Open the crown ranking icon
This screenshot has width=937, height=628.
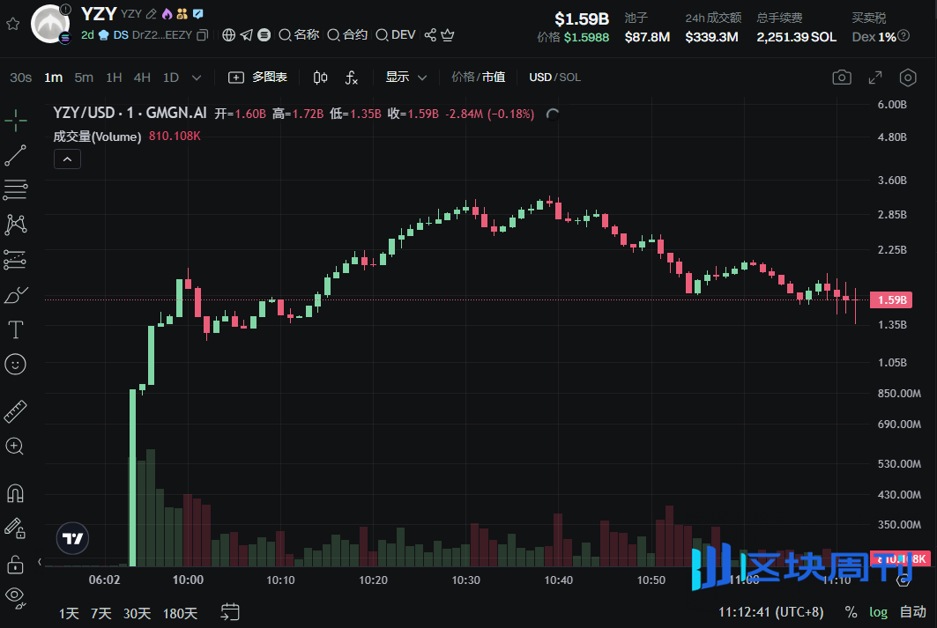(x=448, y=35)
